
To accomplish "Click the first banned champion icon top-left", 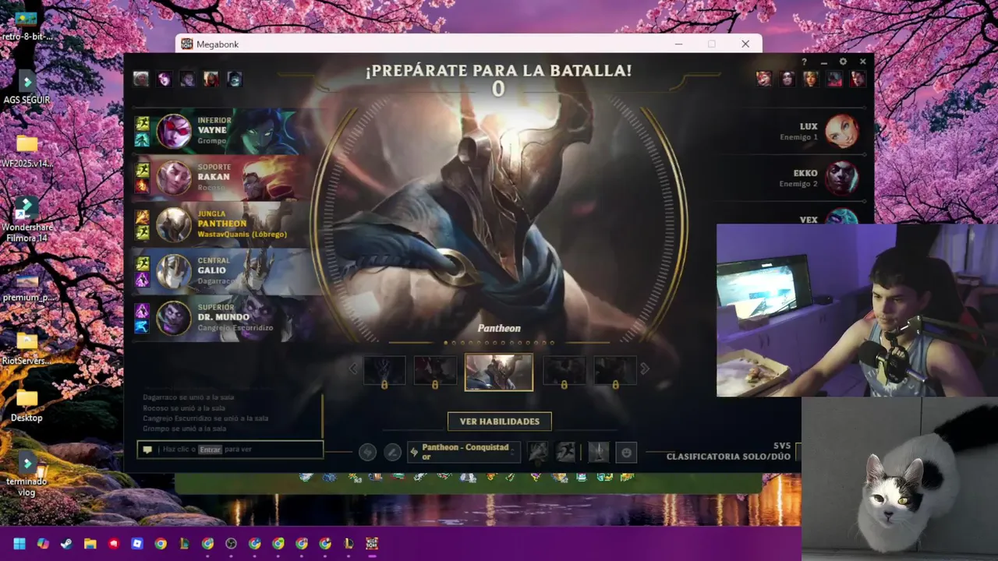I will [141, 79].
